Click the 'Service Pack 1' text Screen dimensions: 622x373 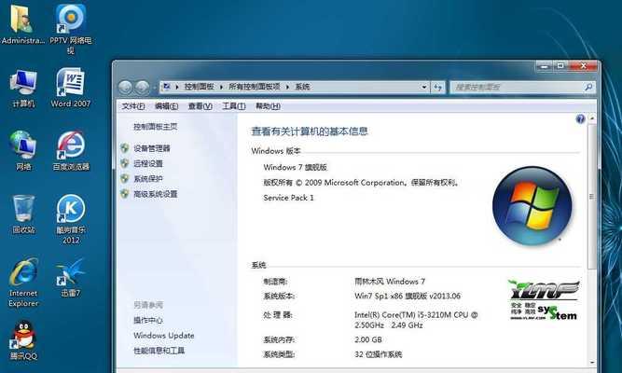coord(288,198)
